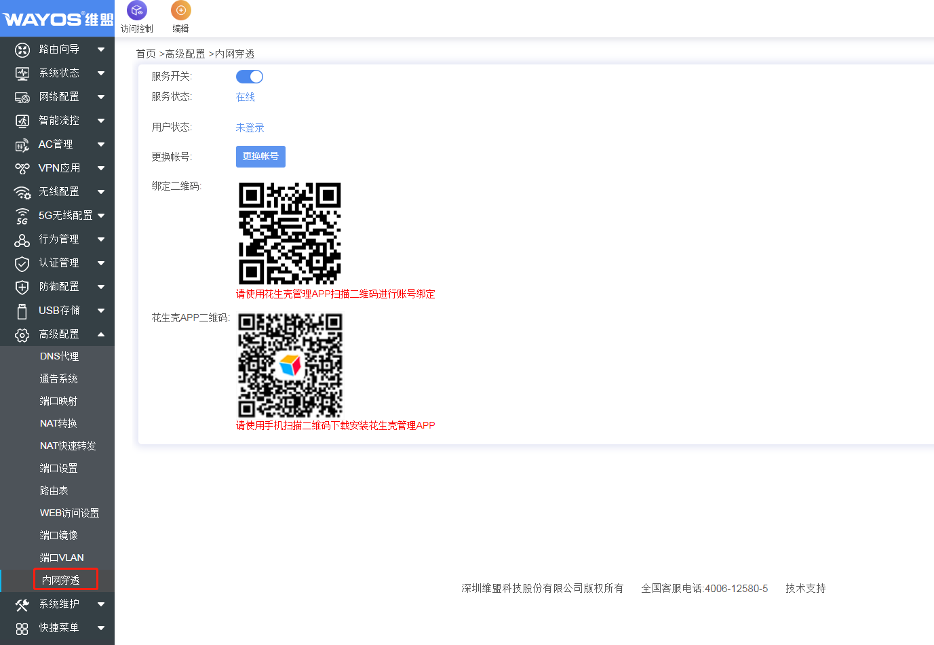Open WEB访问设置 submenu item
Image resolution: width=934 pixels, height=645 pixels.
click(69, 513)
